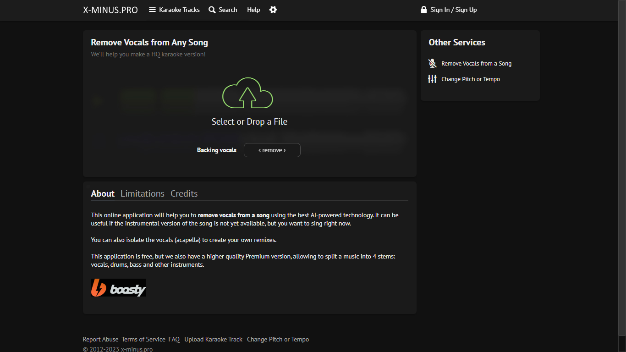Switch to the Limitations tab
Screen dimensions: 626x352
pyautogui.click(x=143, y=193)
